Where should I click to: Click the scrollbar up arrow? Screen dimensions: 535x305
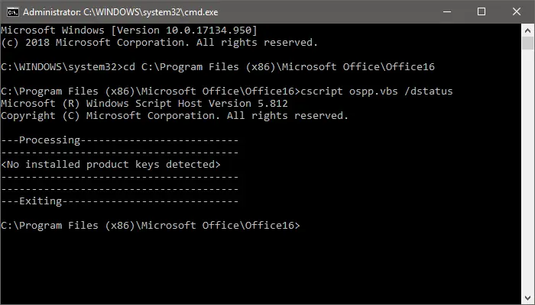[x=527, y=30]
